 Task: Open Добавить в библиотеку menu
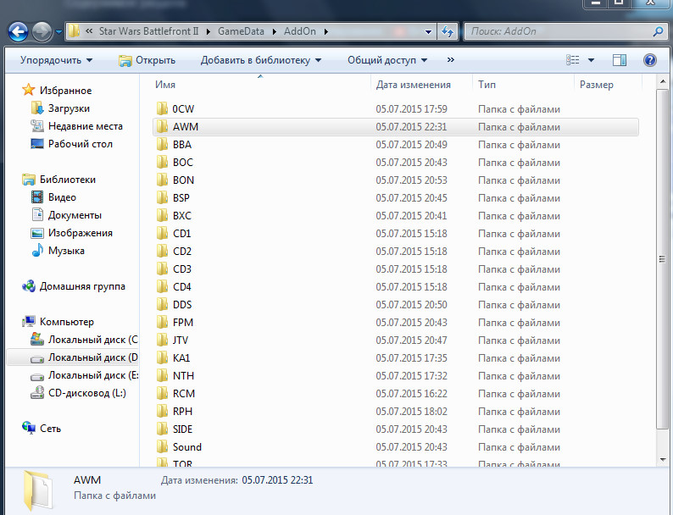click(261, 60)
